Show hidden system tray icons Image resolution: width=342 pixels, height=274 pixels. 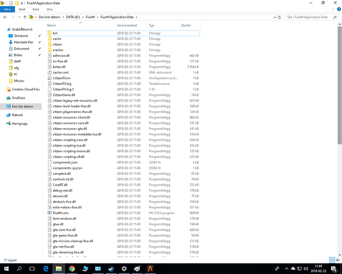click(287, 269)
